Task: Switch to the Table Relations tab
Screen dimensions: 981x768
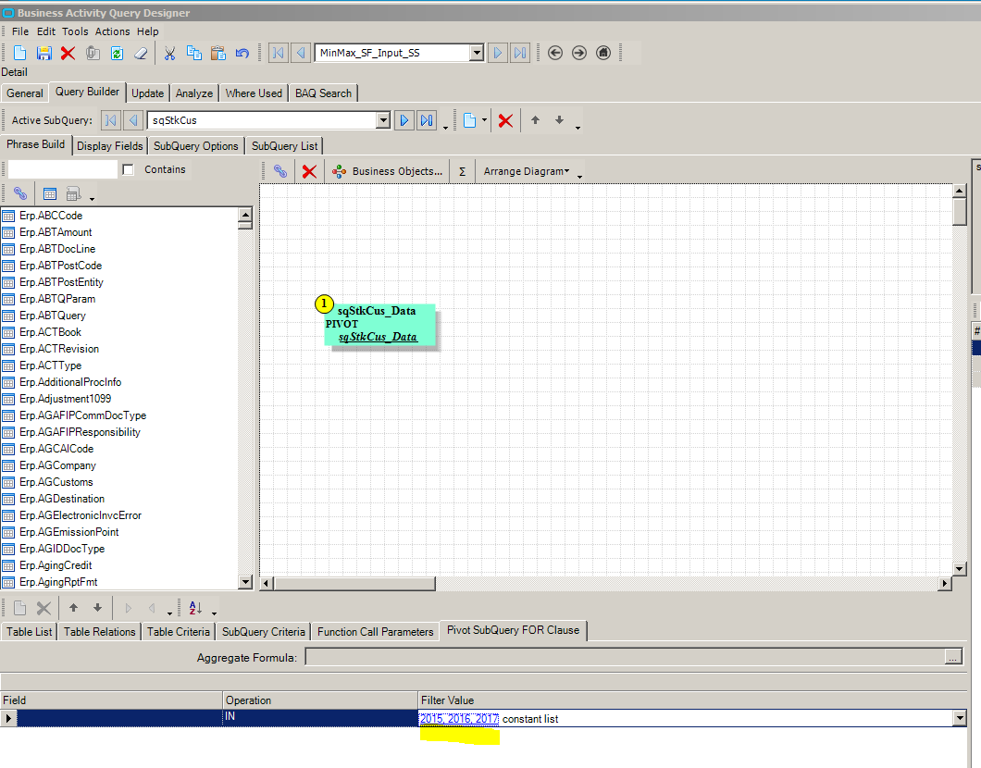Action: [99, 632]
